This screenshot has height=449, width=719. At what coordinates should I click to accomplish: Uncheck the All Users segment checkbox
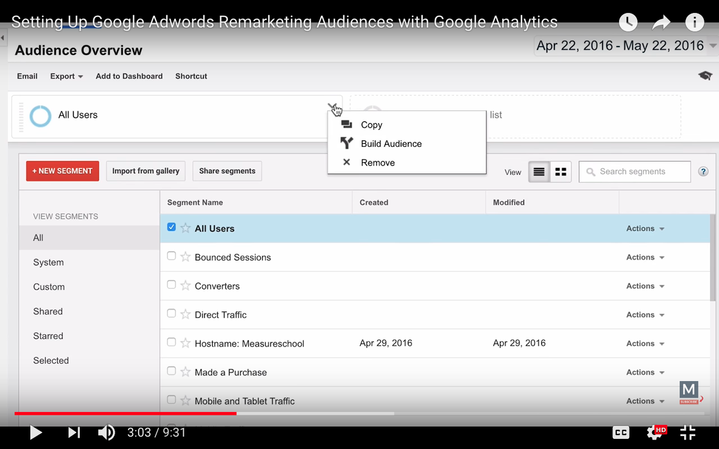(171, 227)
